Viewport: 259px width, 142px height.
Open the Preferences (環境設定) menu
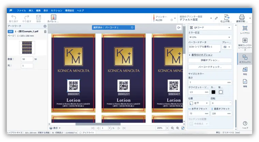coord(70,11)
